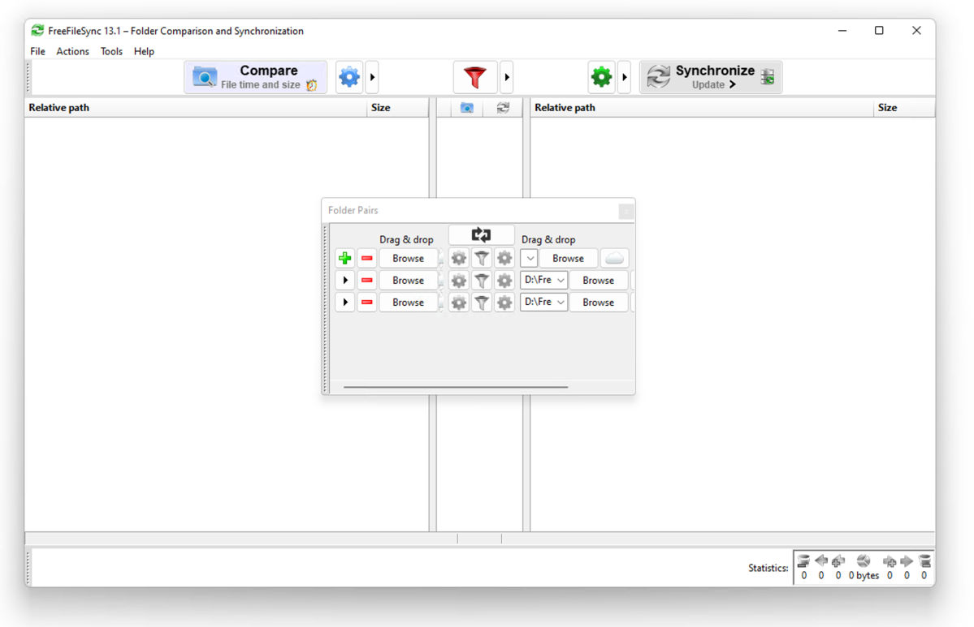Click the pie chart data statistics icon

tap(864, 560)
